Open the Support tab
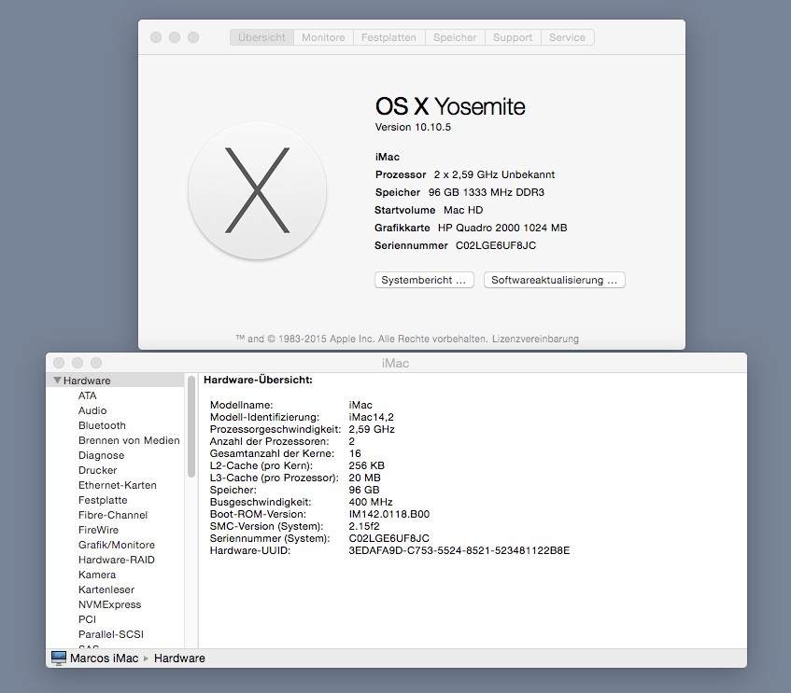This screenshot has width=791, height=693. tap(513, 37)
